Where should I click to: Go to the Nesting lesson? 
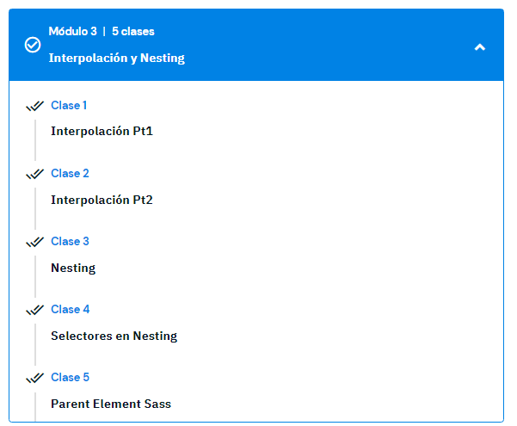(x=73, y=268)
